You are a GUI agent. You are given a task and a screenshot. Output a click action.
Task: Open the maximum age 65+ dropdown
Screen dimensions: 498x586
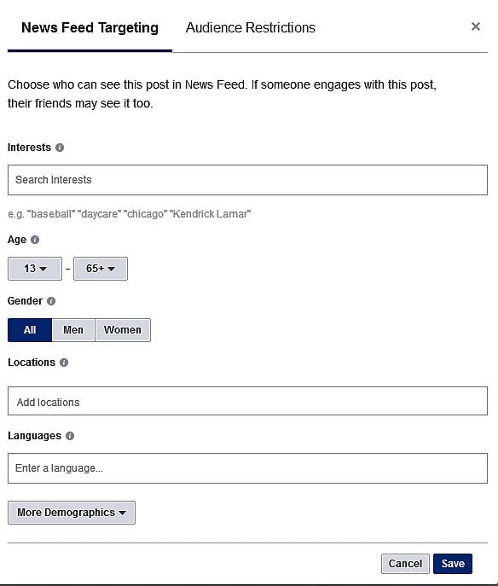(x=101, y=269)
